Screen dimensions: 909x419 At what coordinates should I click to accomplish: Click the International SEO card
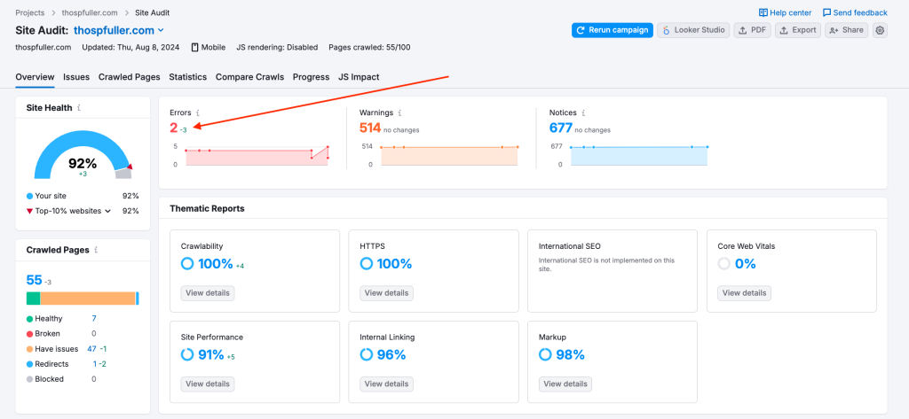(613, 271)
